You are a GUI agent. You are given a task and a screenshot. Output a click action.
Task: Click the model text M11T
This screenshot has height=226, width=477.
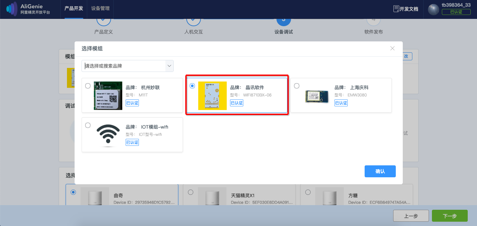click(143, 95)
